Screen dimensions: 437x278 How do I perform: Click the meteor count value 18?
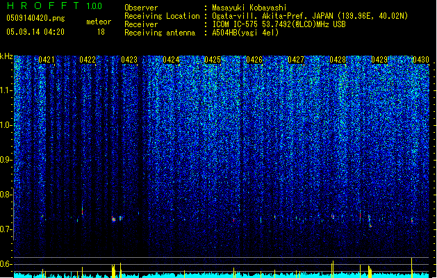101,32
